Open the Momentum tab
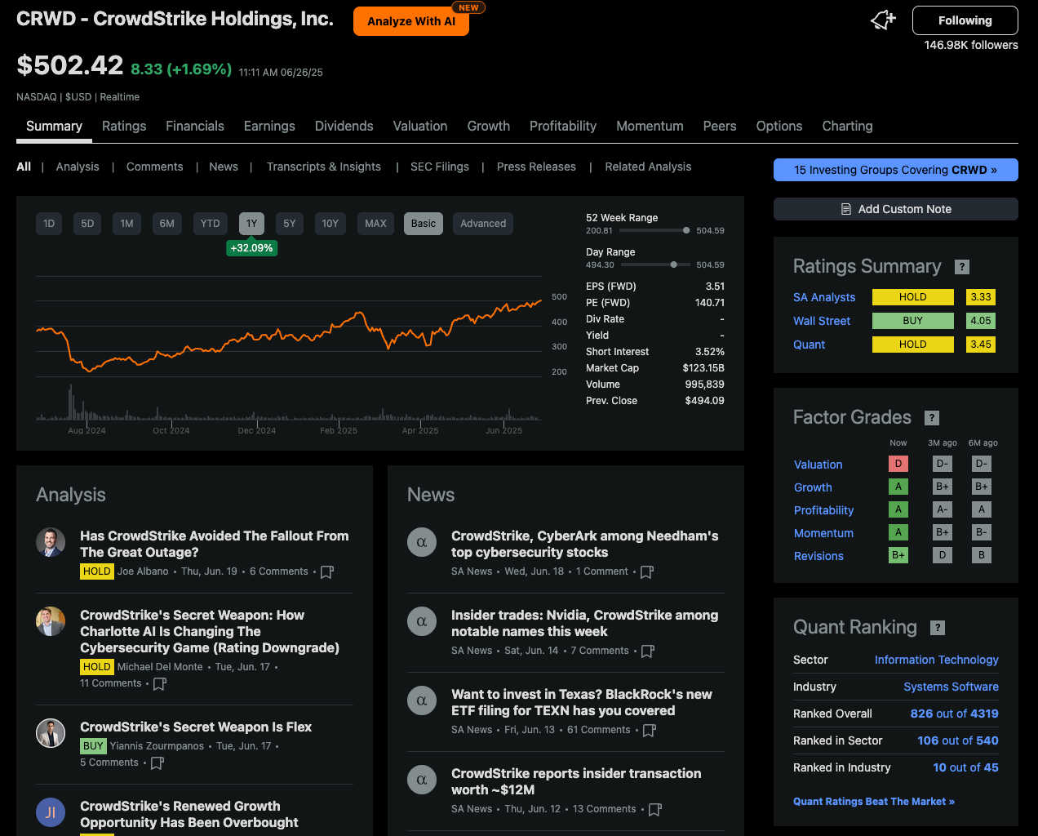Screen dimensions: 1038x836 tap(650, 127)
